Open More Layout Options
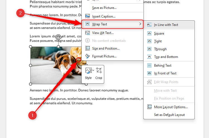Viewport: 209px width, 138px height. pos(171,107)
